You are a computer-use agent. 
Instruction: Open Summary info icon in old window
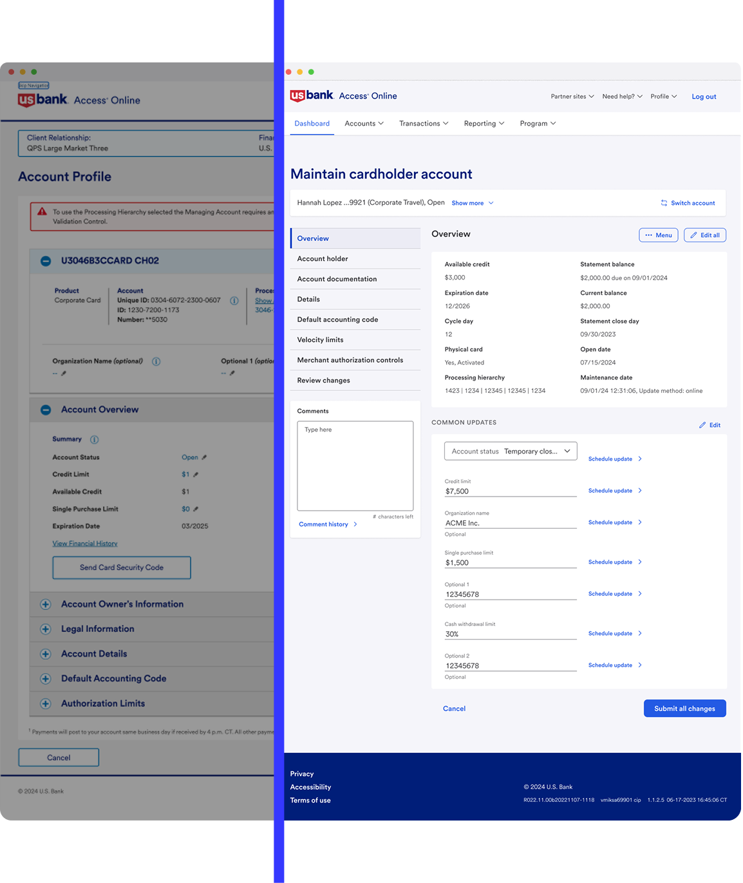click(x=95, y=440)
